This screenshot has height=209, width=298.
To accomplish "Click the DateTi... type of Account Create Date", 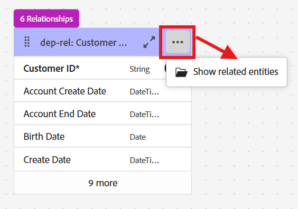I will (144, 92).
